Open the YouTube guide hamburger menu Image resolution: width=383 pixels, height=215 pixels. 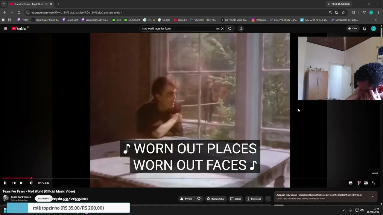tap(6, 29)
